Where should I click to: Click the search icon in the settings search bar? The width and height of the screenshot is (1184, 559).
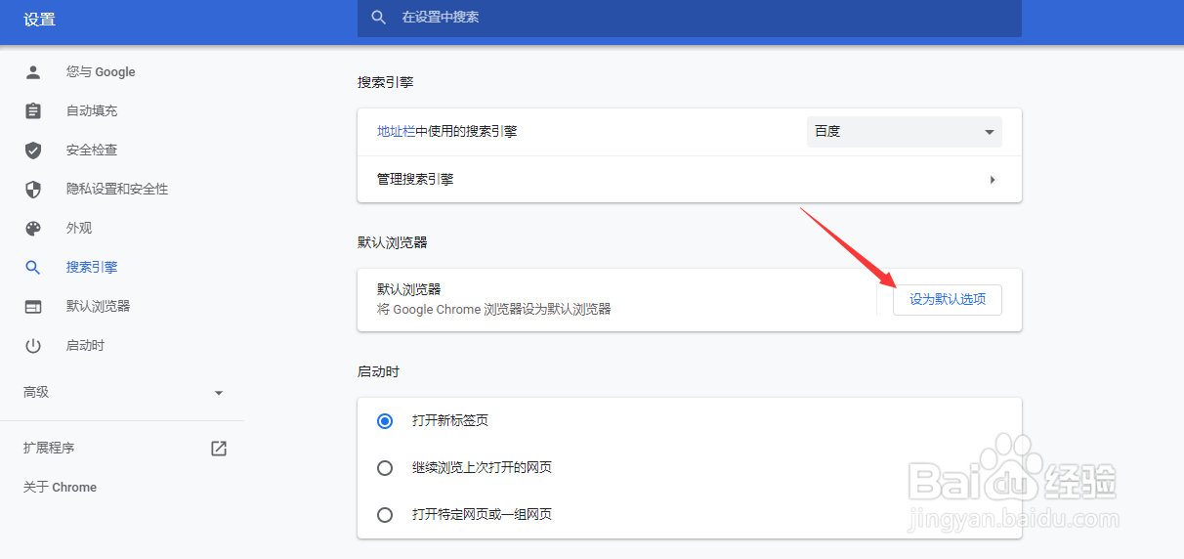point(379,18)
